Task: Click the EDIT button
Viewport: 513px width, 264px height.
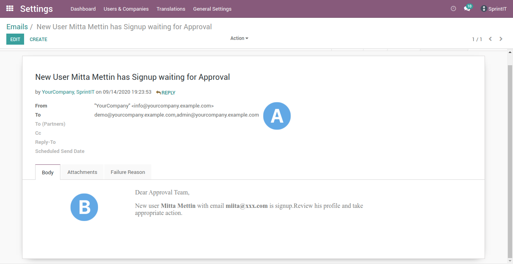Action: (15, 39)
